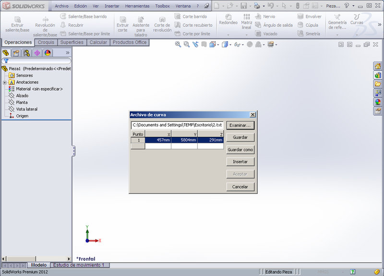This screenshot has width=384, height=276.
Task: Click the Guardar como button
Action: 240,150
